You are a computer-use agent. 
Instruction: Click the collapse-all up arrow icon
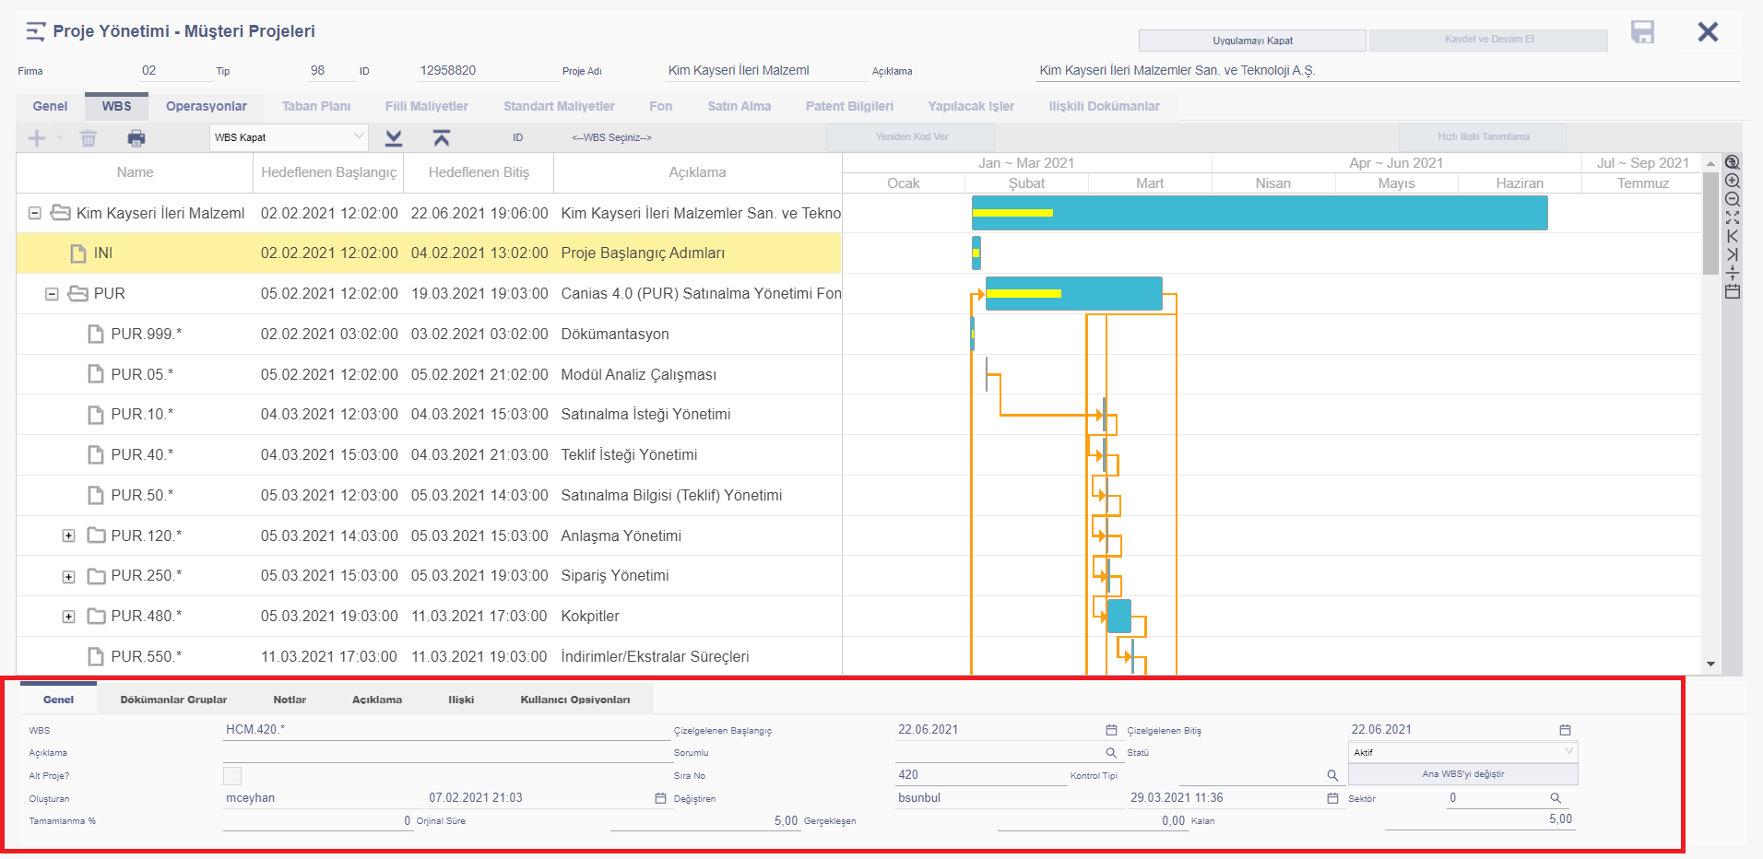pos(442,138)
